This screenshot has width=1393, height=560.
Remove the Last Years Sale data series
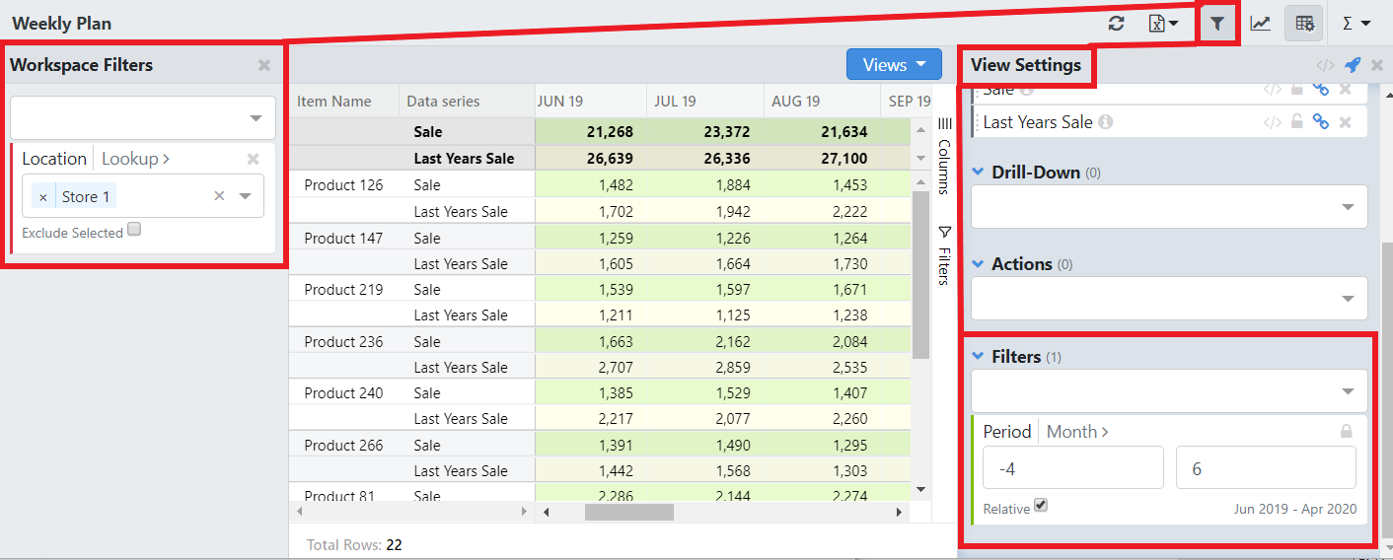[1345, 122]
